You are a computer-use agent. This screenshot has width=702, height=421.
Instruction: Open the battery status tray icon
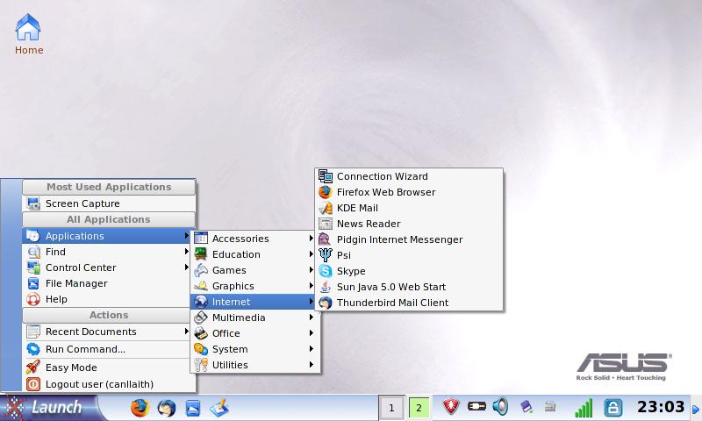pyautogui.click(x=476, y=406)
